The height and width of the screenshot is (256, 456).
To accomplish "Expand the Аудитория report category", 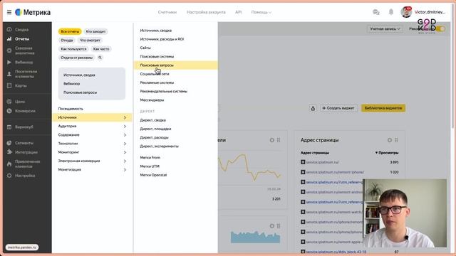I will pos(92,126).
